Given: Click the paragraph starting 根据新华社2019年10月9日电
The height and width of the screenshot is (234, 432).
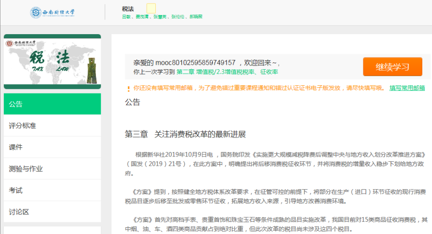Looking at the screenshot, I should click(276, 164).
